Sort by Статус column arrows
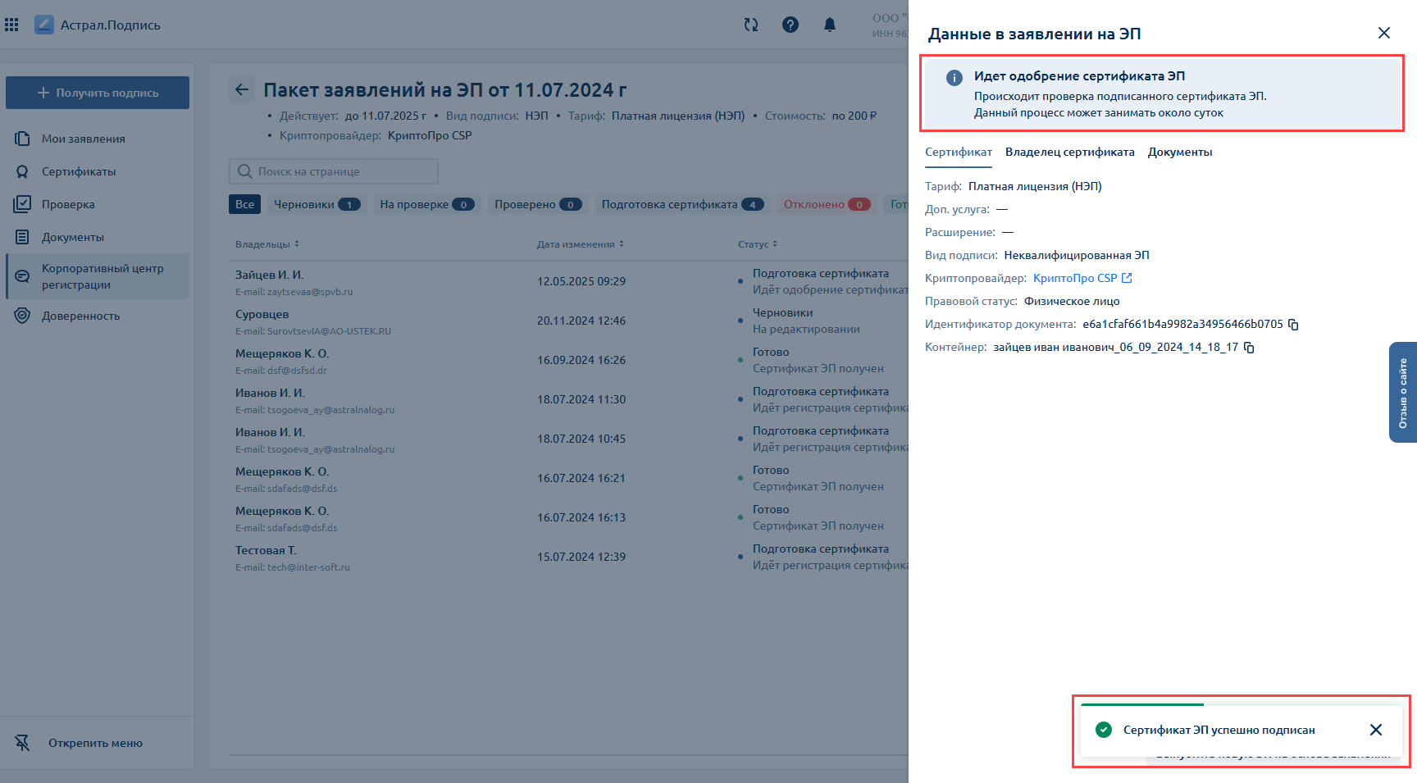1417x783 pixels. coord(775,244)
